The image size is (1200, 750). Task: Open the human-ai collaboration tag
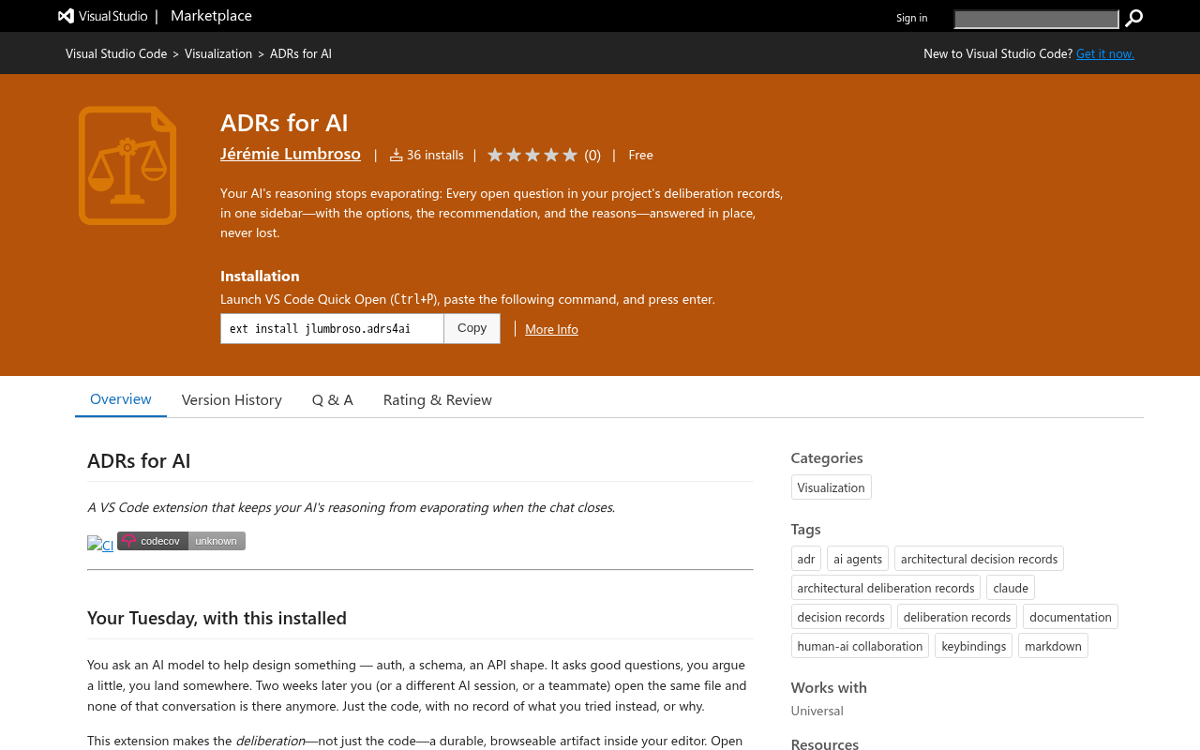[860, 646]
